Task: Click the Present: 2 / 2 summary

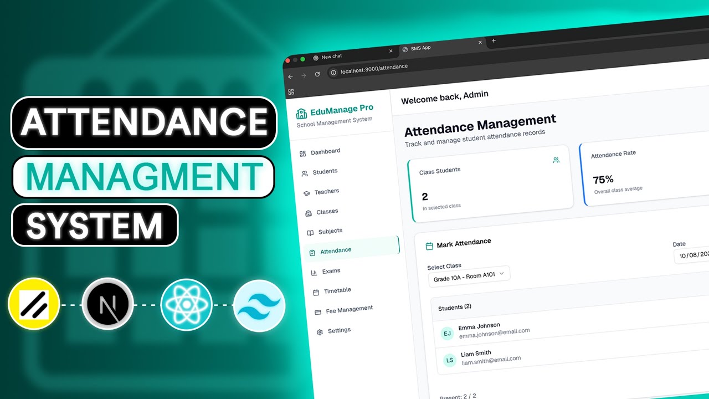Action: tap(458, 397)
